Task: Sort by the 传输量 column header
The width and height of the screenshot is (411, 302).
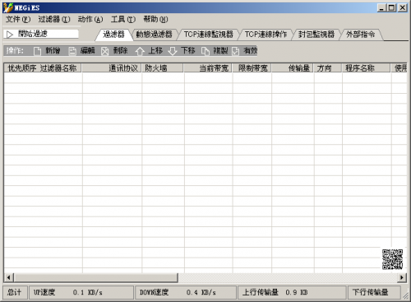Action: coord(293,68)
